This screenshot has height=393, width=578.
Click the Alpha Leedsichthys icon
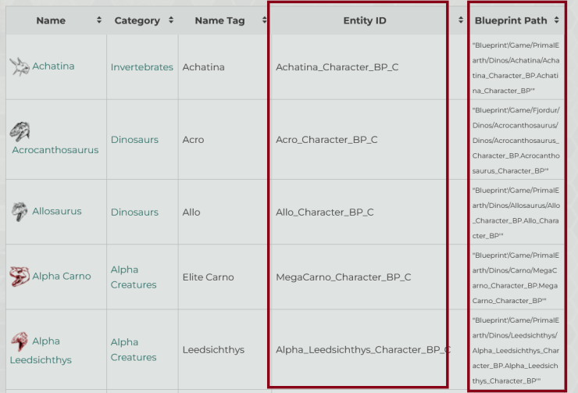(20, 341)
